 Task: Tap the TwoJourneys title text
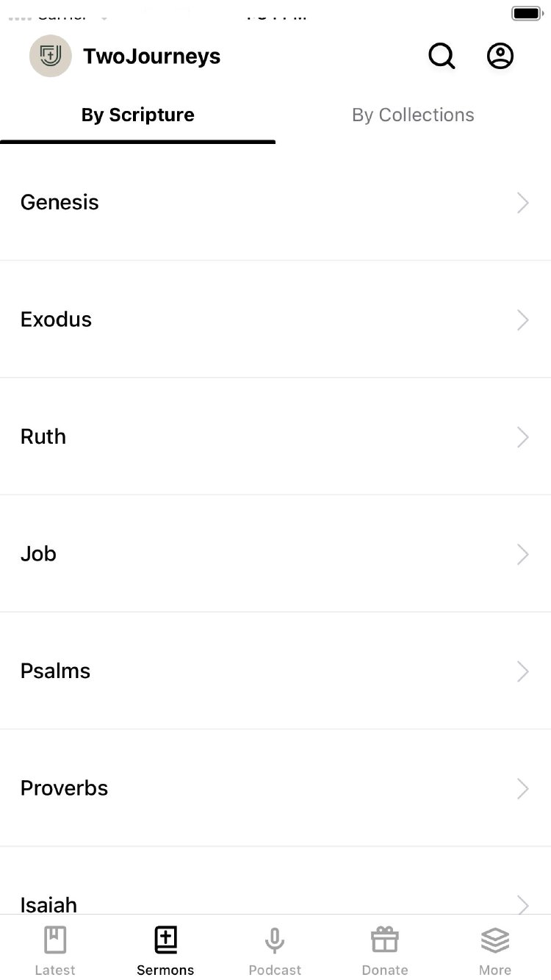click(x=151, y=57)
